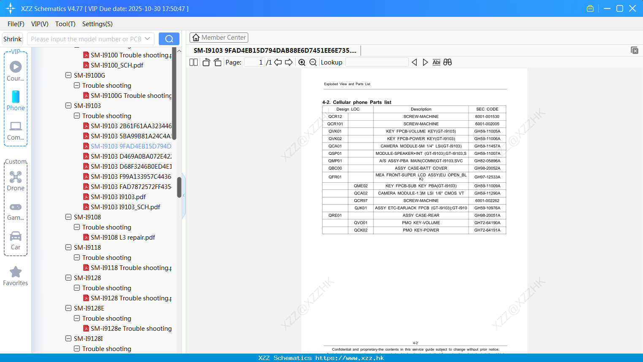Open SM-i9128e Trouble shooting file
Screen dimensions: 643x362
point(131,328)
